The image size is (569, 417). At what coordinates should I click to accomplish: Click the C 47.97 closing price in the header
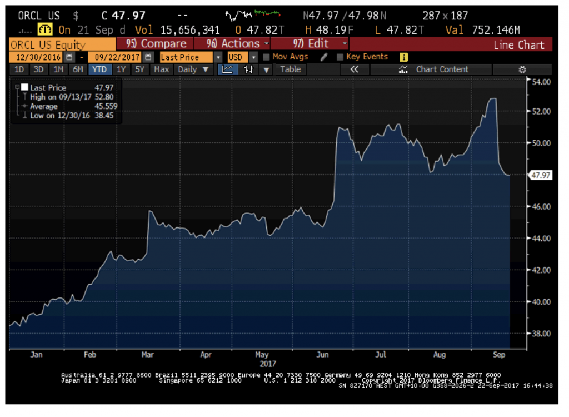tap(123, 16)
